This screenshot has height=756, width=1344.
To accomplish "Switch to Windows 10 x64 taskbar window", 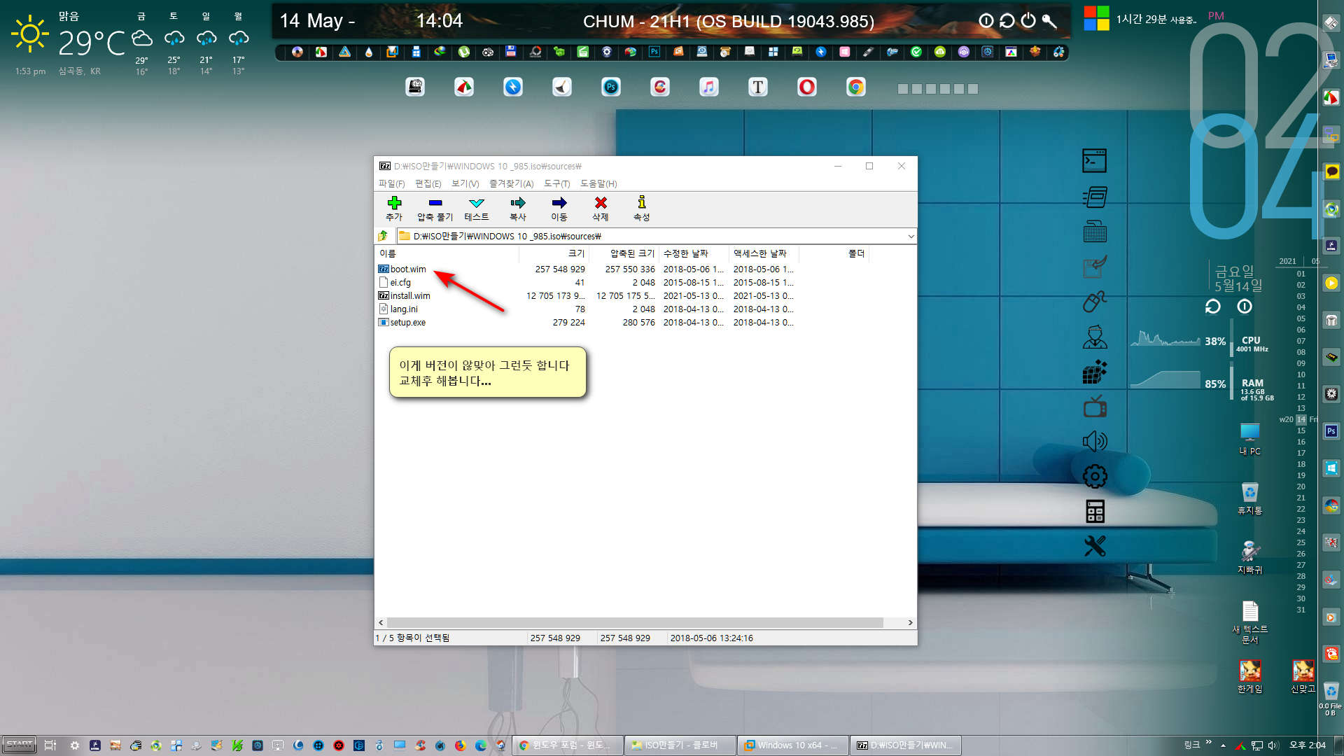I will tap(792, 745).
